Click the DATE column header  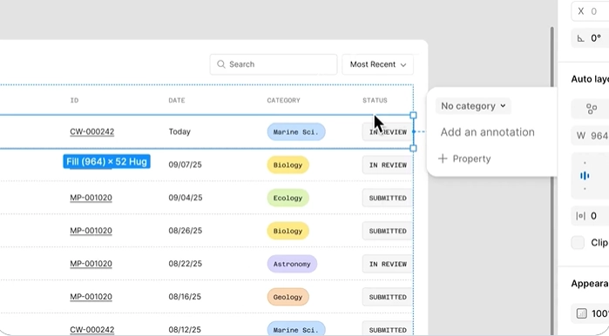[x=177, y=100]
